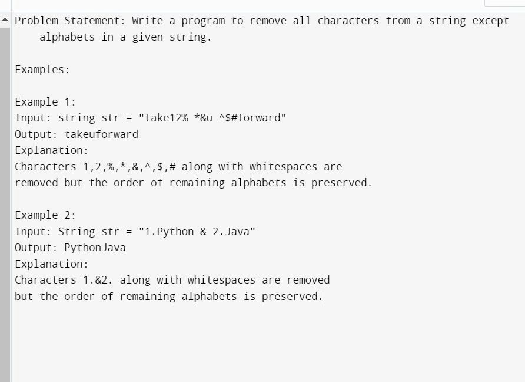Viewport: 525px width, 382px height.
Task: Click inside "1.Python & 2.Java" input string
Action: point(197,232)
